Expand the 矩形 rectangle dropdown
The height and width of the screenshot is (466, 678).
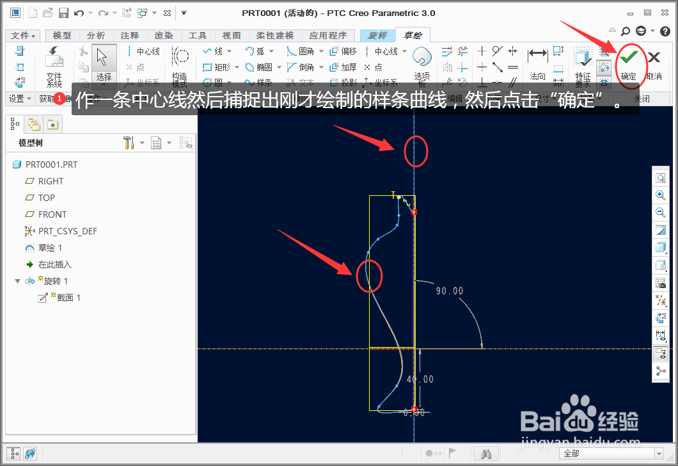pos(237,67)
